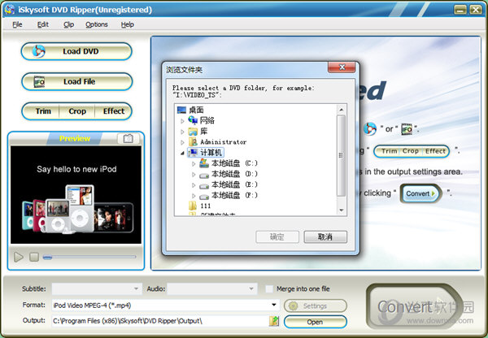
Task: Expand the Network (网络) tree node
Action: (182, 121)
